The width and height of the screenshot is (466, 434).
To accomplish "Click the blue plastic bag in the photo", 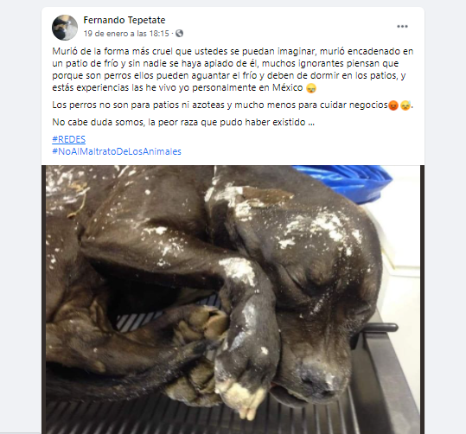I will click(x=345, y=182).
